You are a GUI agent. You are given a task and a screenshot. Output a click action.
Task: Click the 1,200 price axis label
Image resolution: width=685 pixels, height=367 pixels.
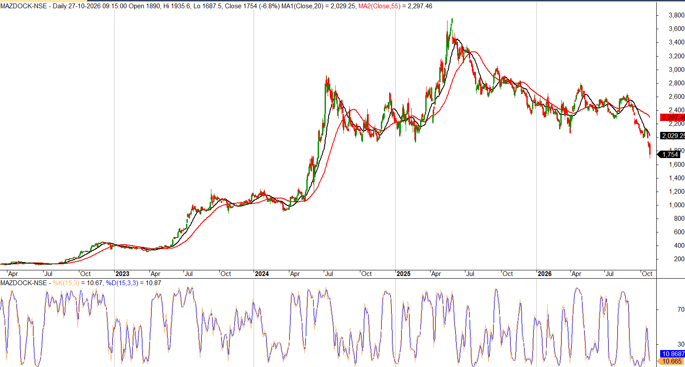pyautogui.click(x=676, y=192)
